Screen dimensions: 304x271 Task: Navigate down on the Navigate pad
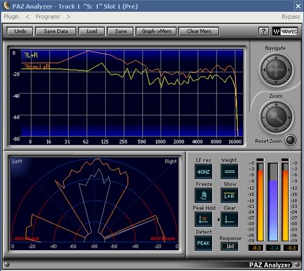276,82
